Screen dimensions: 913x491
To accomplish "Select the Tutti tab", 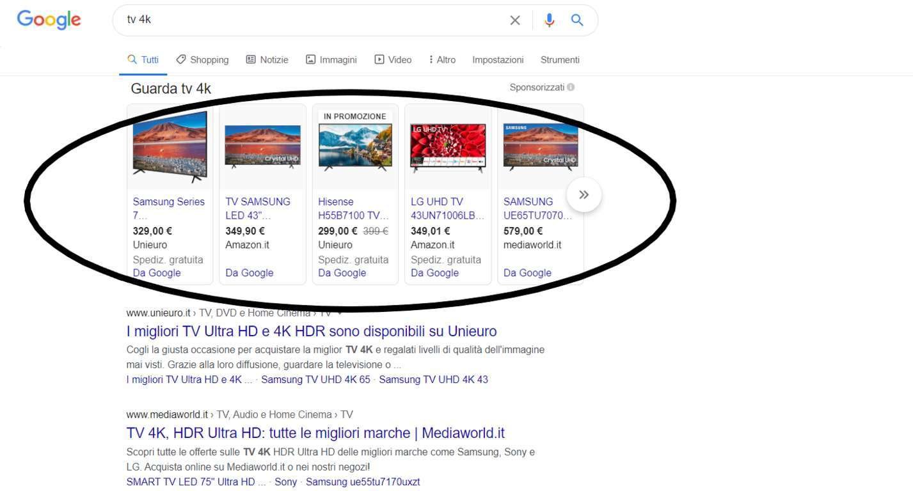I will pos(143,59).
